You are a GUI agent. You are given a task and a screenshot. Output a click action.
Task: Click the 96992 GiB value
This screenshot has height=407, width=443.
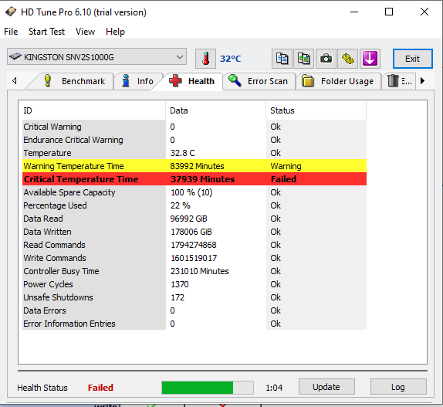(x=189, y=219)
